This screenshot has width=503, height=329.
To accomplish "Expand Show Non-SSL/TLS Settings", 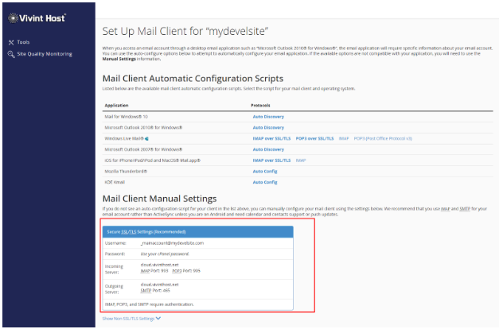I will [x=129, y=318].
